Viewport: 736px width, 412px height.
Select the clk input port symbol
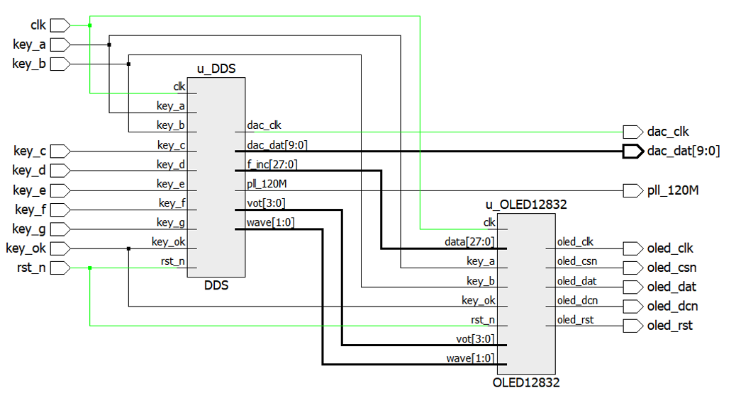pyautogui.click(x=60, y=25)
